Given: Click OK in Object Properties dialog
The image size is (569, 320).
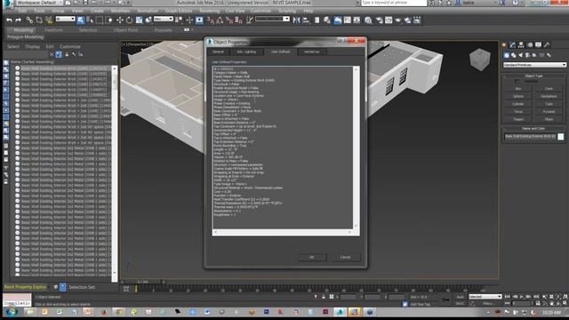Looking at the screenshot, I should pyautogui.click(x=312, y=257).
